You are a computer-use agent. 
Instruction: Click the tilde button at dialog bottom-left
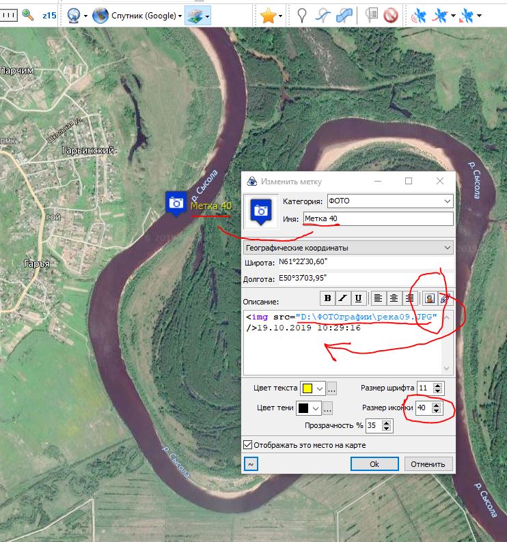[251, 463]
